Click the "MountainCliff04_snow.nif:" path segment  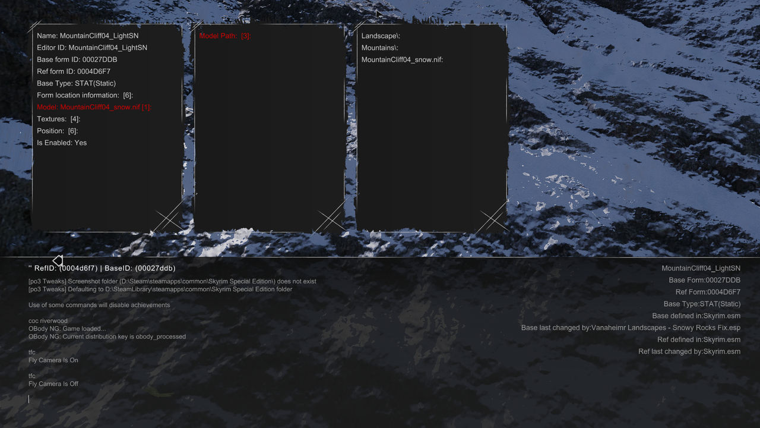click(x=403, y=59)
